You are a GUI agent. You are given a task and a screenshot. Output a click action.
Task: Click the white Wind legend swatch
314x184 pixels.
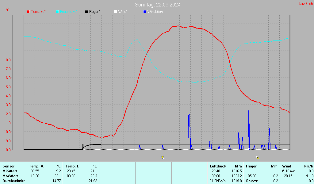pos(115,12)
